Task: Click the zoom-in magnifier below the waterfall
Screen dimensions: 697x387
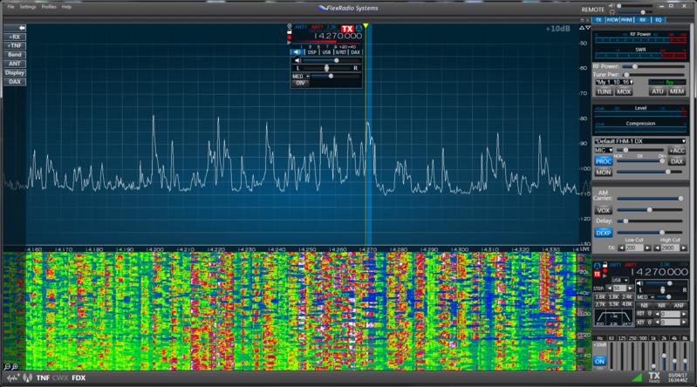Action: coord(15,367)
